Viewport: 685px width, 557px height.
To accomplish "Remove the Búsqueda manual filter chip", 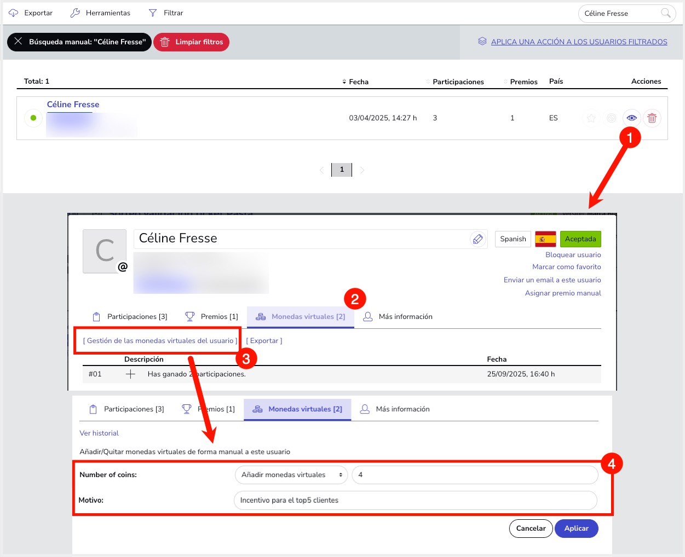I will 19,42.
